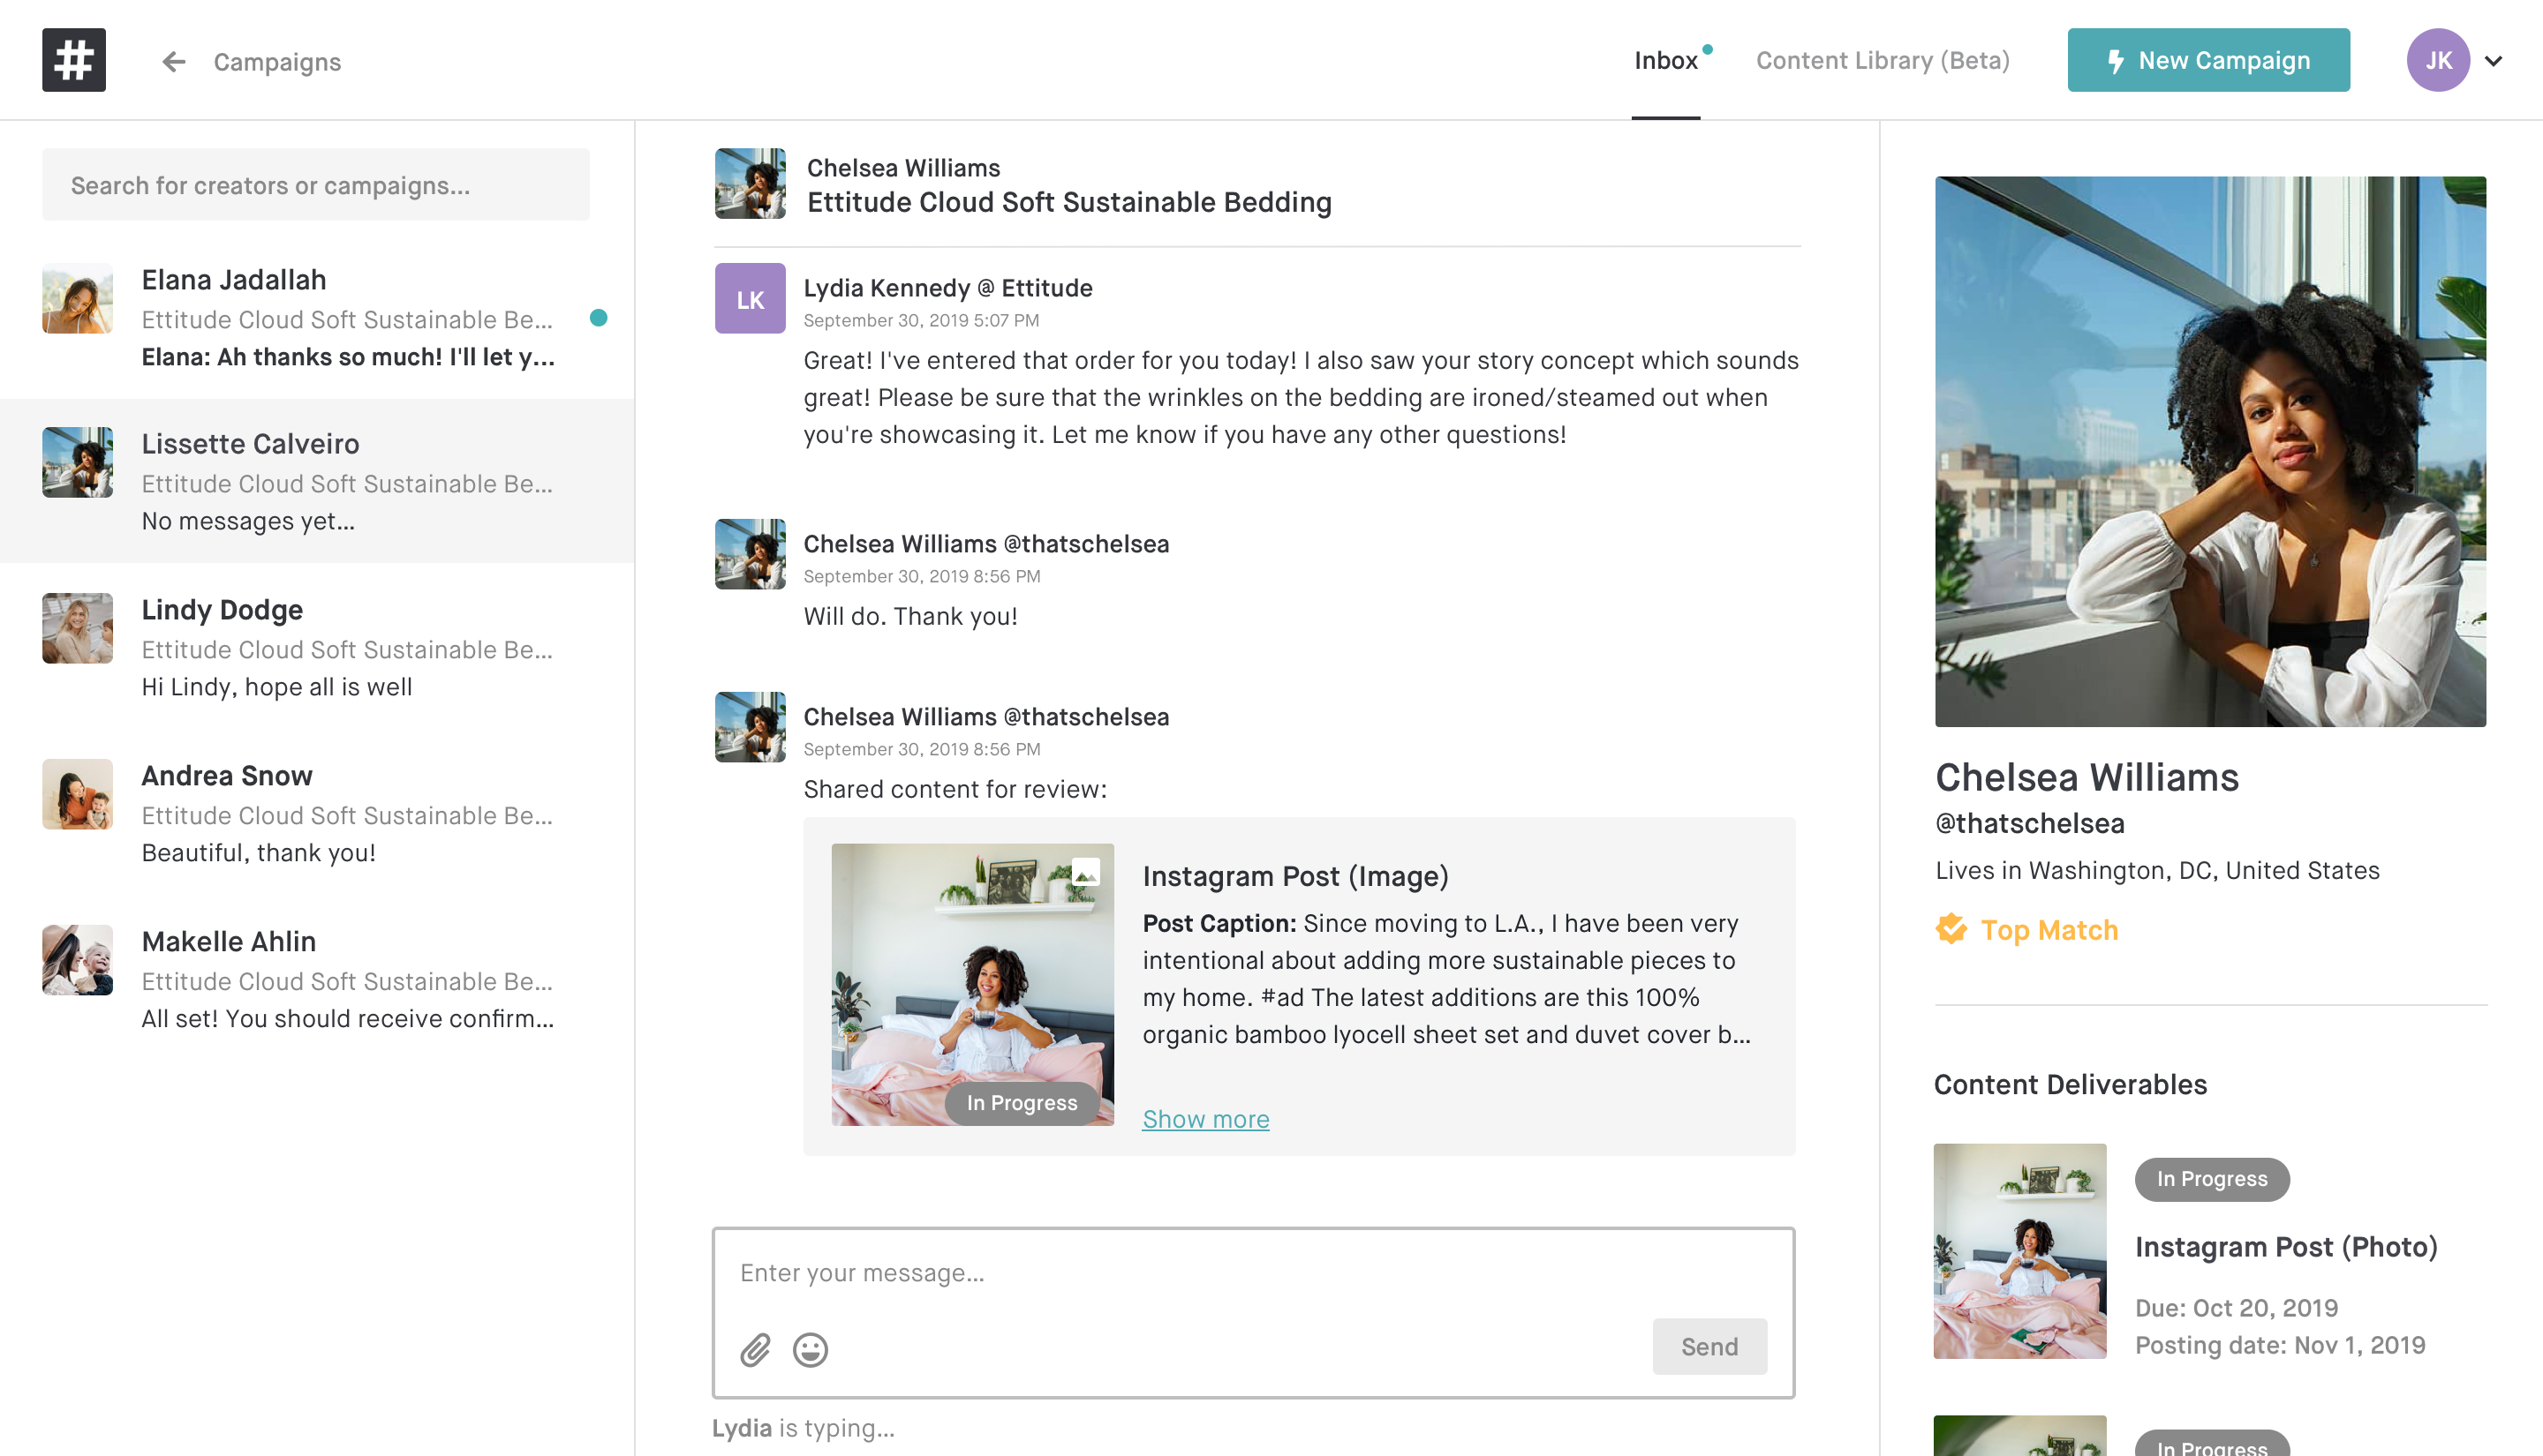Open the Content Library (Beta) tab

point(1882,60)
